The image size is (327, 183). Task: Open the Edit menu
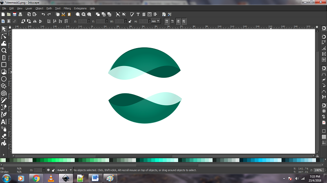(11, 8)
